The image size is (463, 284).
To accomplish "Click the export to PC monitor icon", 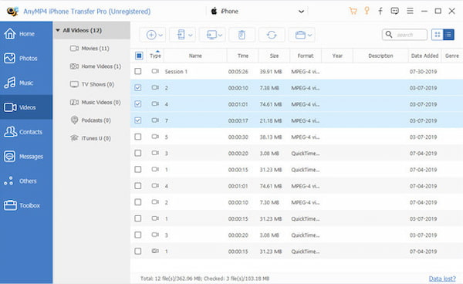I will click(x=211, y=35).
